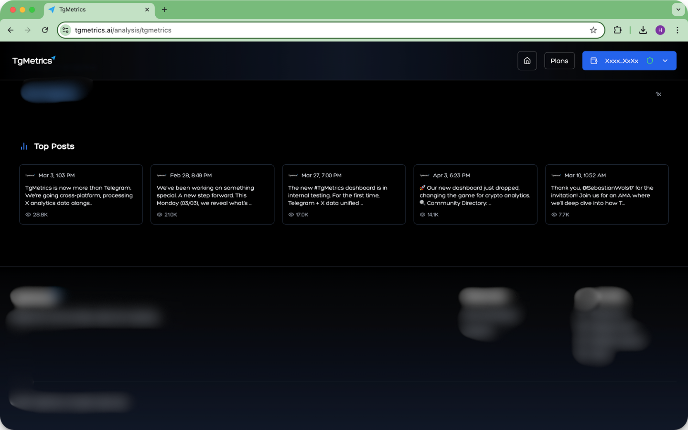Click the Top Posts bar chart icon
This screenshot has width=688, height=430.
point(24,146)
